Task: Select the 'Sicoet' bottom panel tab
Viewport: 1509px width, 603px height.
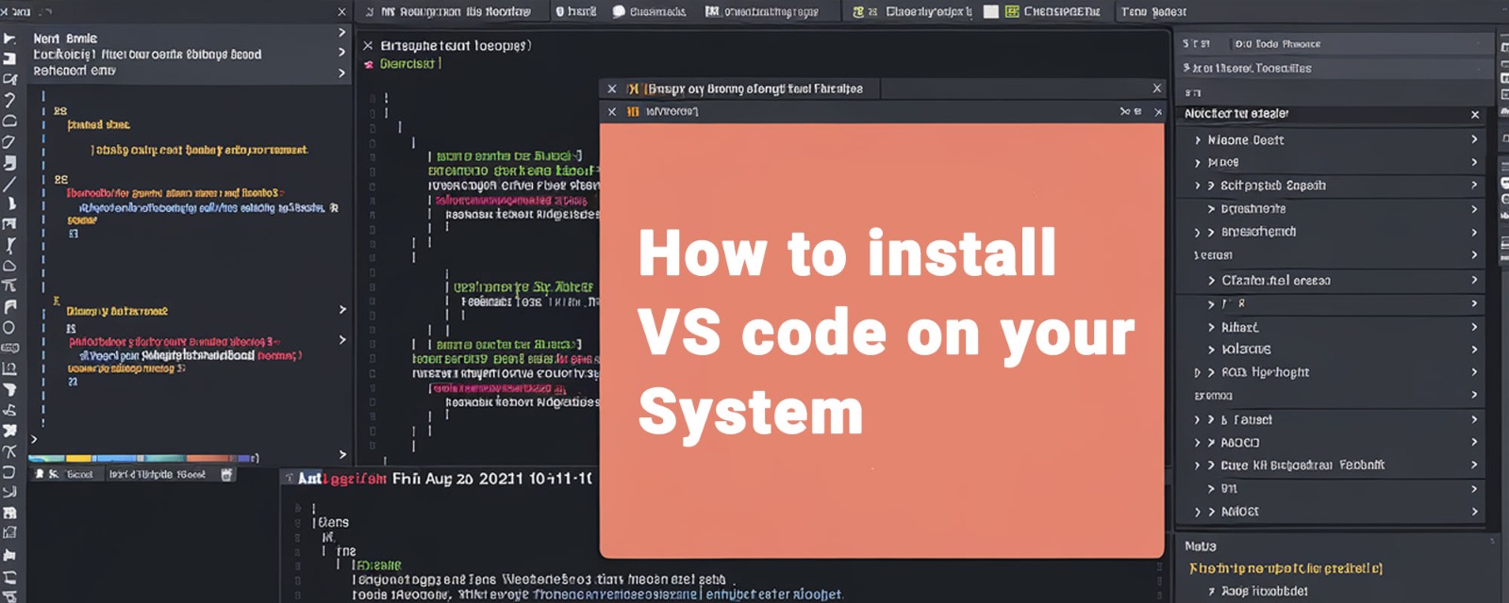Action: point(65,475)
